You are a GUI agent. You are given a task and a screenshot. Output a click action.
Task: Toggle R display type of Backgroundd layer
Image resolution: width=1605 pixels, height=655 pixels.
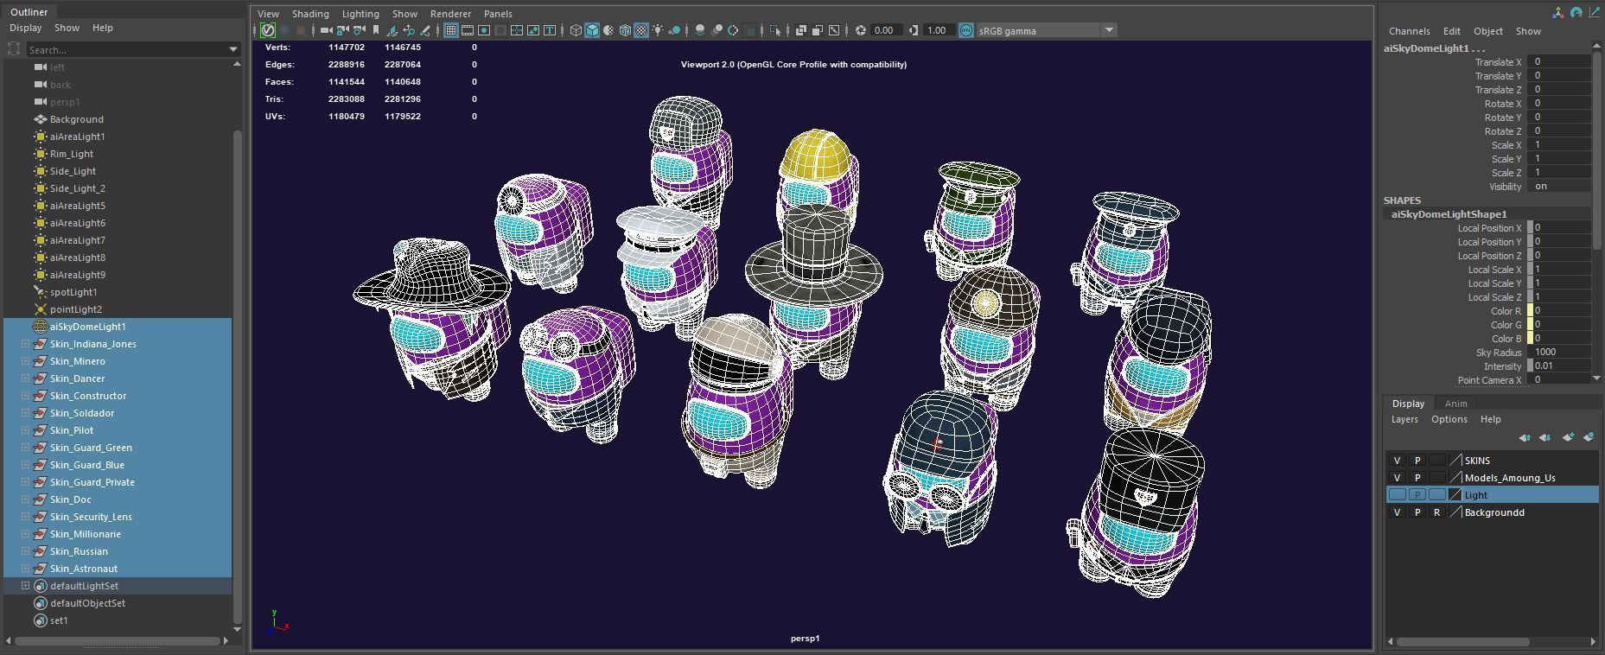click(x=1436, y=512)
